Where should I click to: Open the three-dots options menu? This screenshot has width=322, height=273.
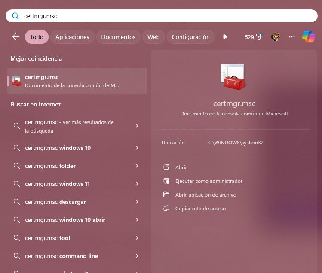click(292, 37)
